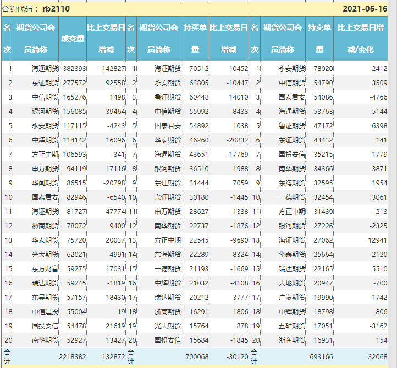Click the 五矿期货 member cell
397x368 pixels.
pyautogui.click(x=291, y=326)
